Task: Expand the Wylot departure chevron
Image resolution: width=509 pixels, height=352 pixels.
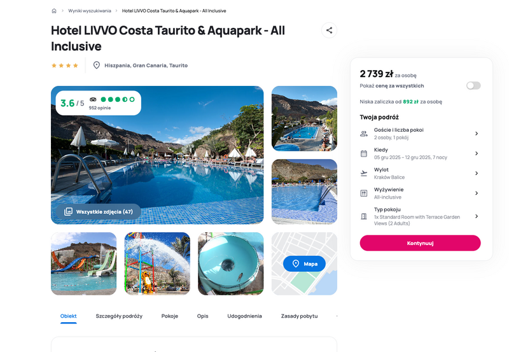Action: (477, 173)
